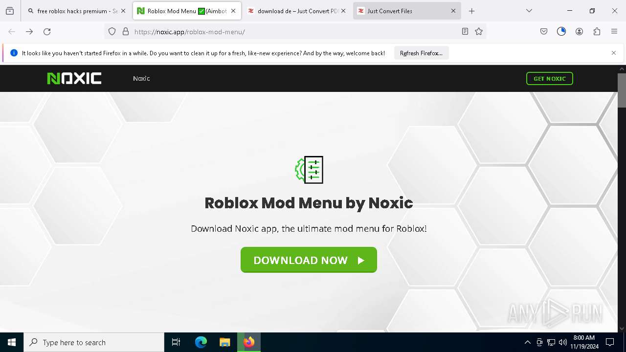The image size is (626, 352).
Task: Open Firefox View icon in tab bar
Action: [x=10, y=11]
